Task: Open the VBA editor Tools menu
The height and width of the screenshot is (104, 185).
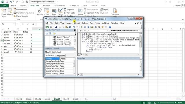Action: 98,23
